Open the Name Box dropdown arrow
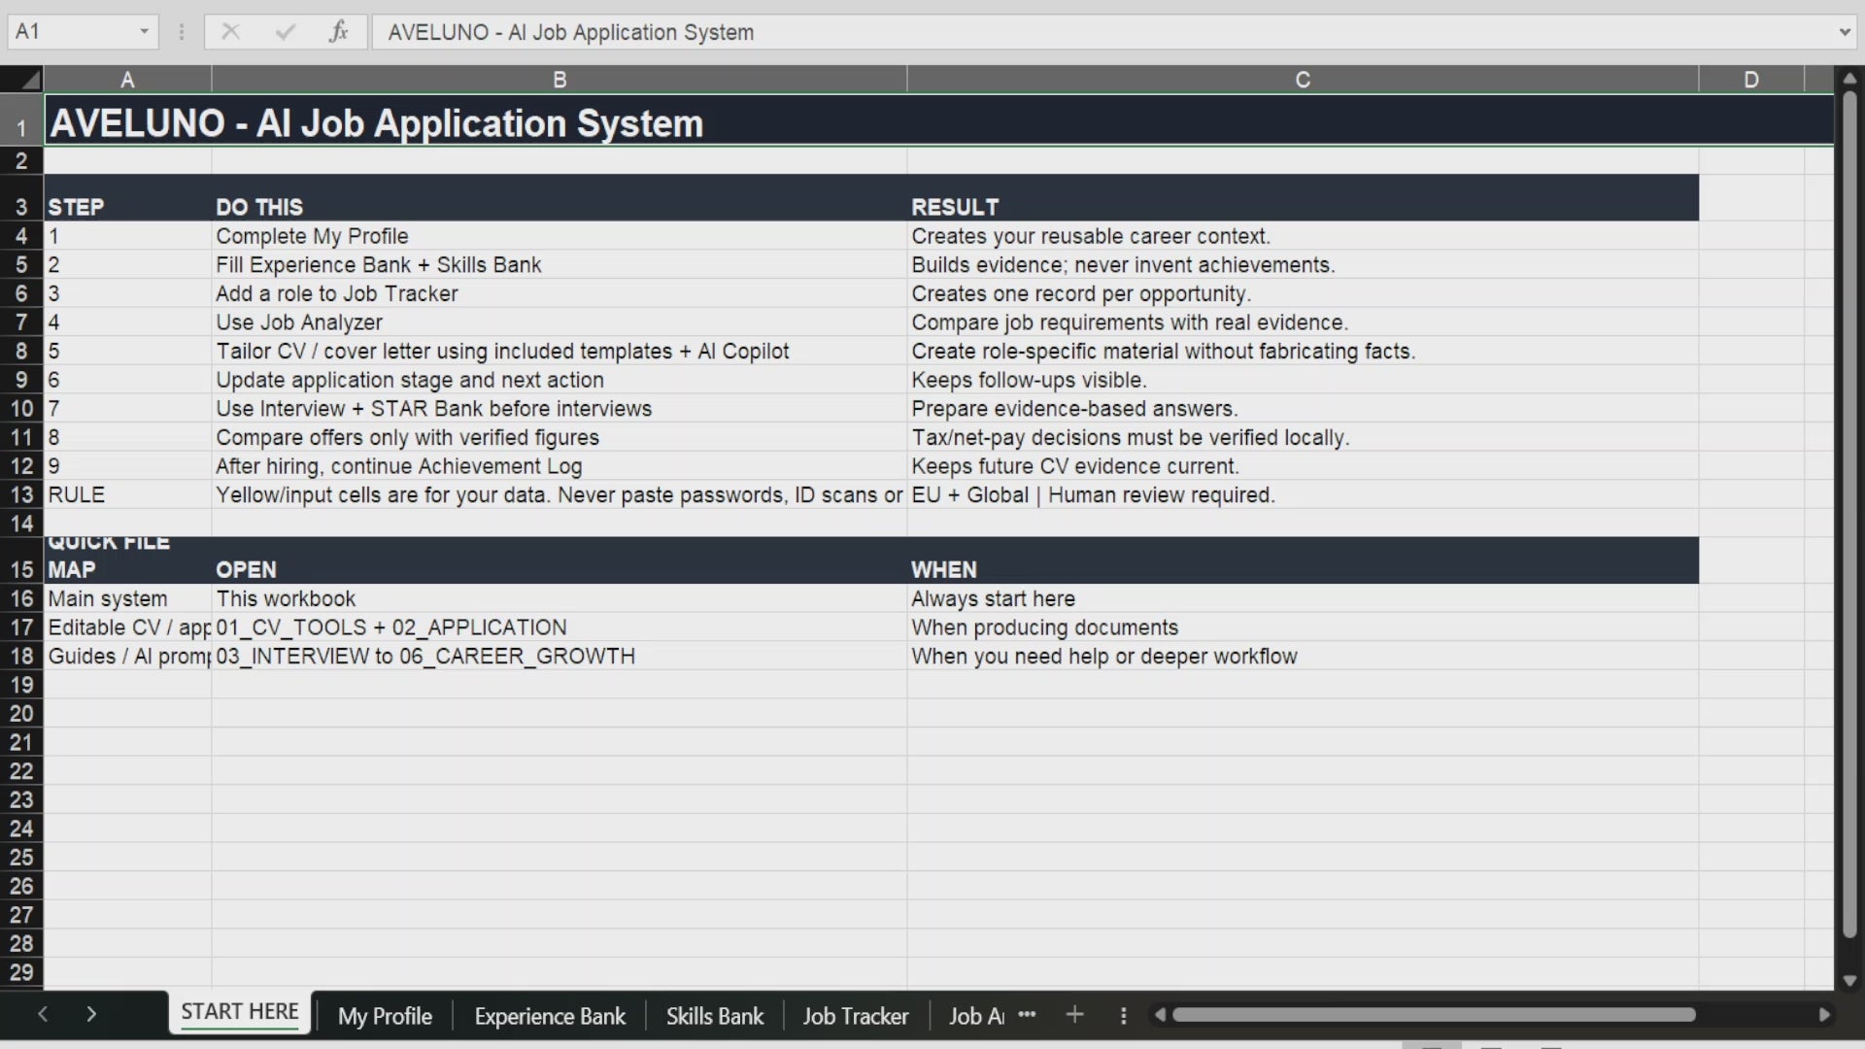This screenshot has height=1049, width=1865. (x=144, y=32)
